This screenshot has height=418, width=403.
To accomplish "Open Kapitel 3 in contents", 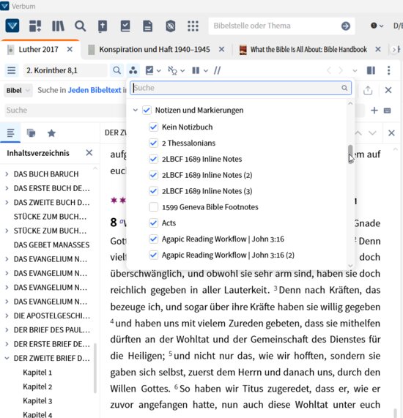I will [x=37, y=400].
